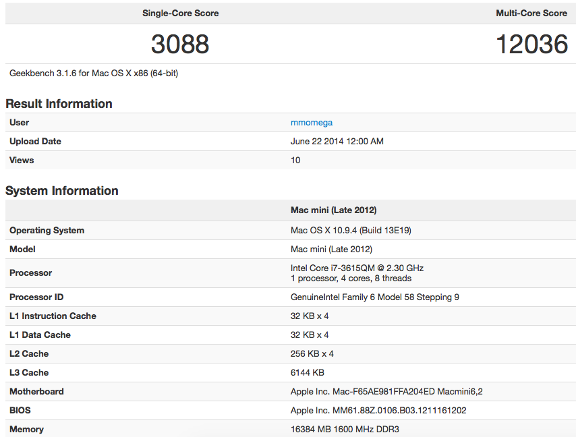Image resolution: width=576 pixels, height=437 pixels.
Task: Click the Operating System label
Action: click(x=47, y=230)
